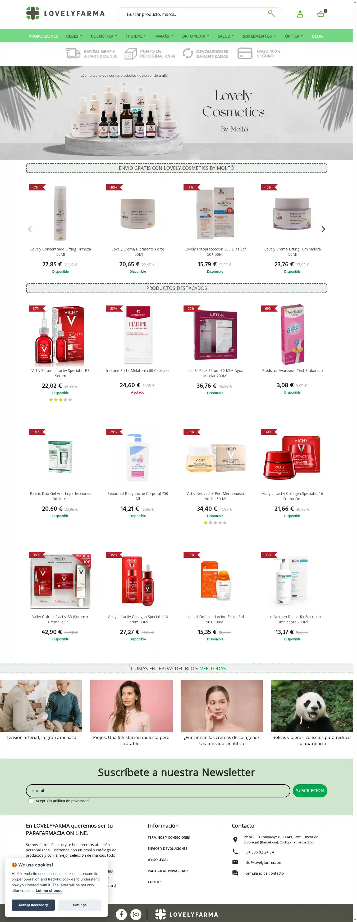This screenshot has width=357, height=922.
Task: Click the Suscripción button
Action: [x=310, y=790]
